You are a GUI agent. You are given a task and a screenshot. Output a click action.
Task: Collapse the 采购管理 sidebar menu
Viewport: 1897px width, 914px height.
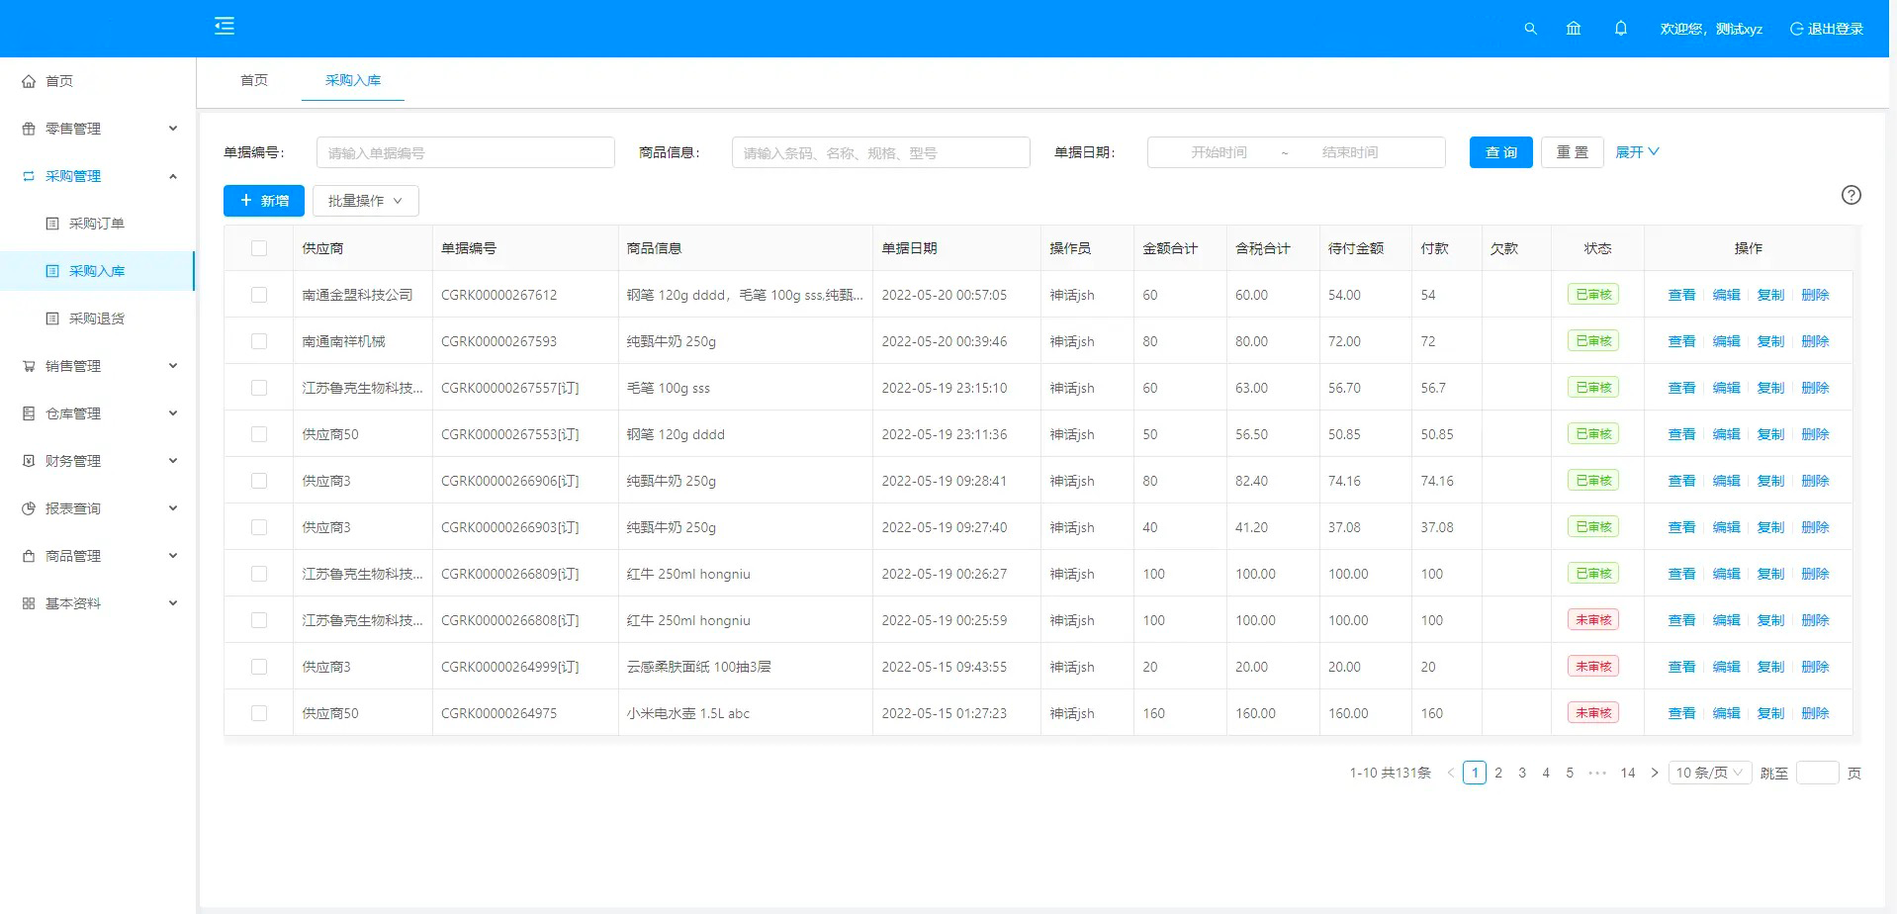[97, 176]
